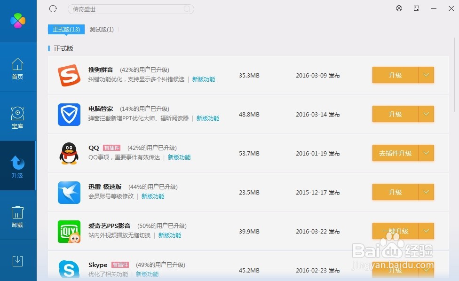
Task: Click the mini-mode window icon in title bar
Action: (417, 8)
